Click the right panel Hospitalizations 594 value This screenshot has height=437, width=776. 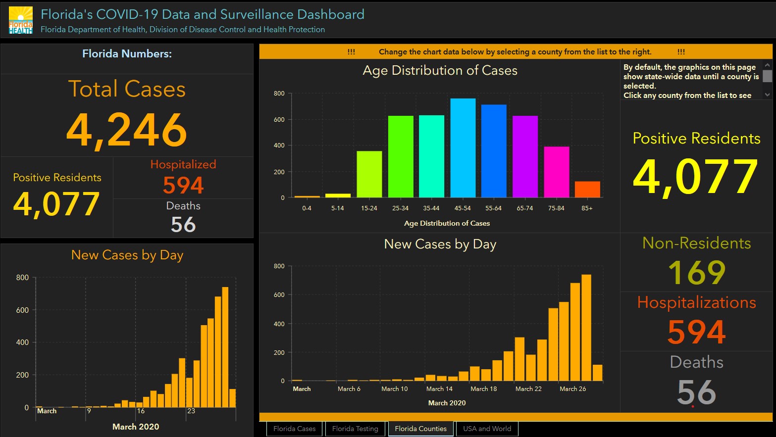[x=696, y=332]
